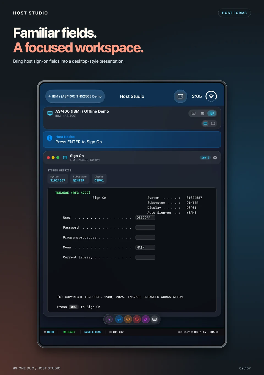Collapse the Sign On window chevron
This screenshot has width=264, height=375.
click(215, 158)
